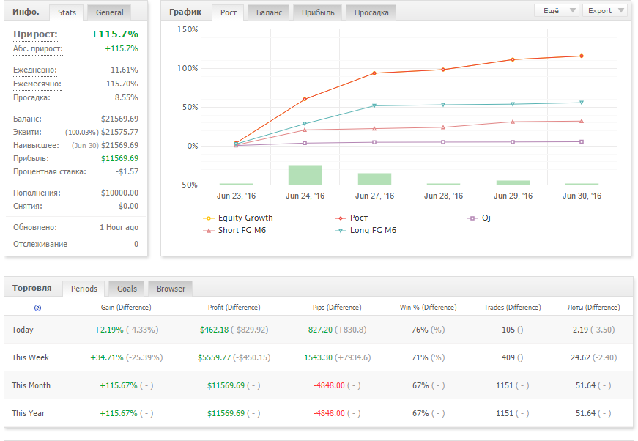Viewport: 638px width, 441px height.
Task: Click the Pips (Difference) column header
Action: (337, 308)
